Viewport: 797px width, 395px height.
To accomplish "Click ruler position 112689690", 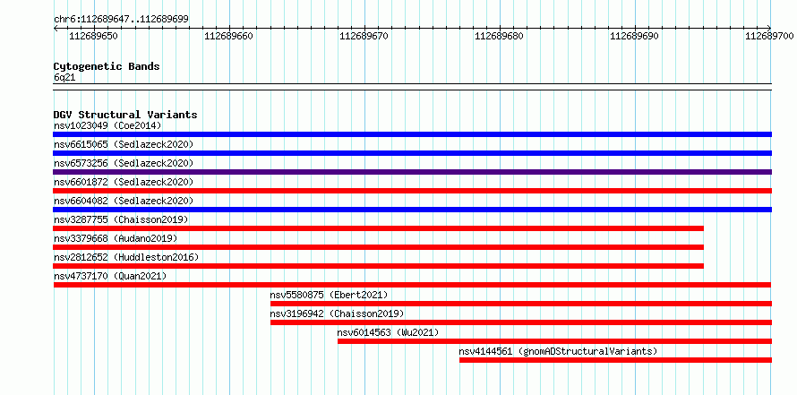I will tap(634, 36).
